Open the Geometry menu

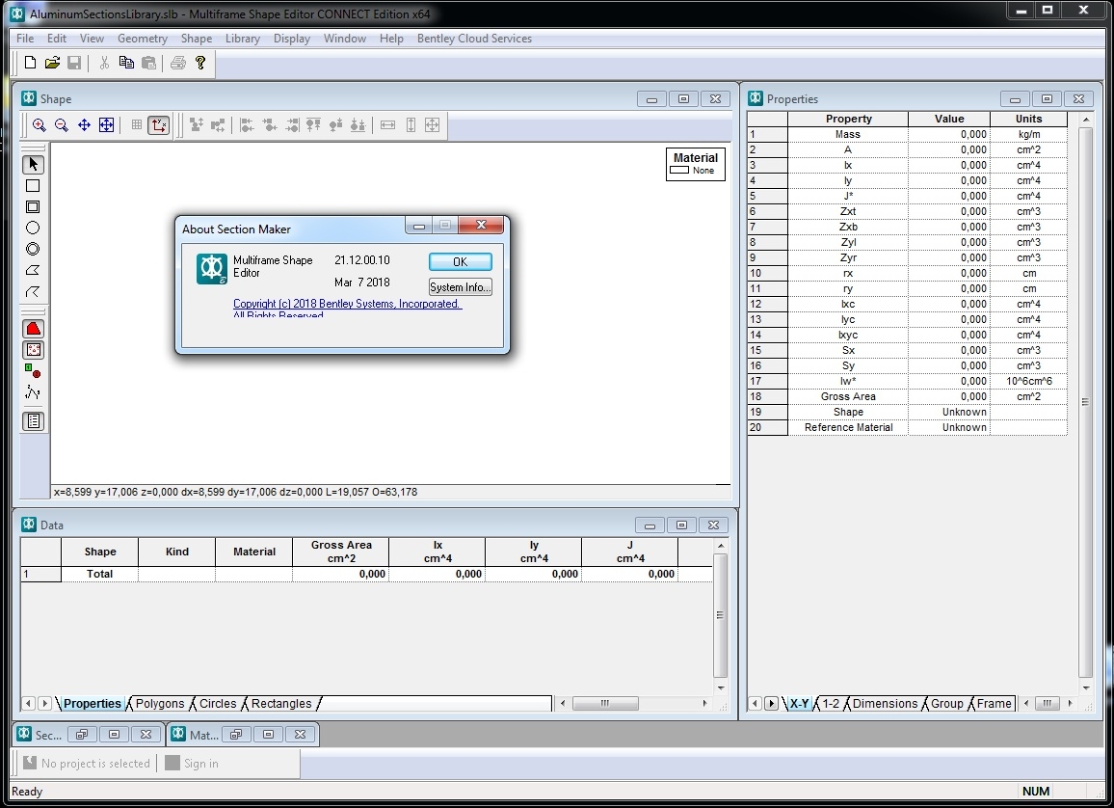pyautogui.click(x=142, y=39)
